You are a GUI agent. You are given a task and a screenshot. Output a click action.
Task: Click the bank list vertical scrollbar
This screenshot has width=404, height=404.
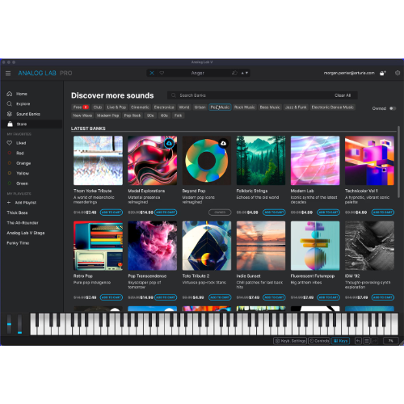pyautogui.click(x=398, y=162)
